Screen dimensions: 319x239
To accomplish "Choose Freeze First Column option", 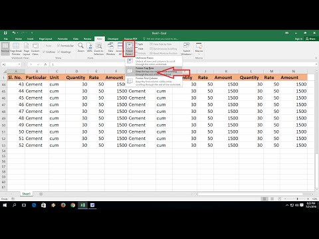I will point(154,81).
